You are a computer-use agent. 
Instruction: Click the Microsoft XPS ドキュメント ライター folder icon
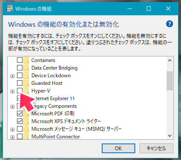pyautogui.click(x=26, y=121)
